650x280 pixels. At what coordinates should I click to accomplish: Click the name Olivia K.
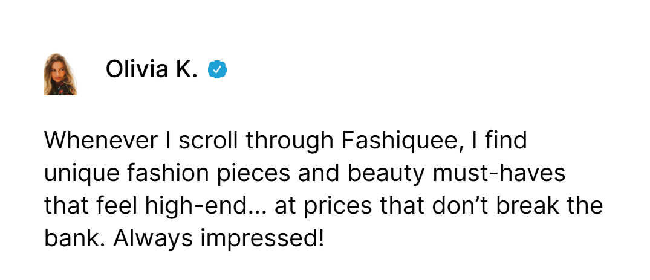(151, 69)
